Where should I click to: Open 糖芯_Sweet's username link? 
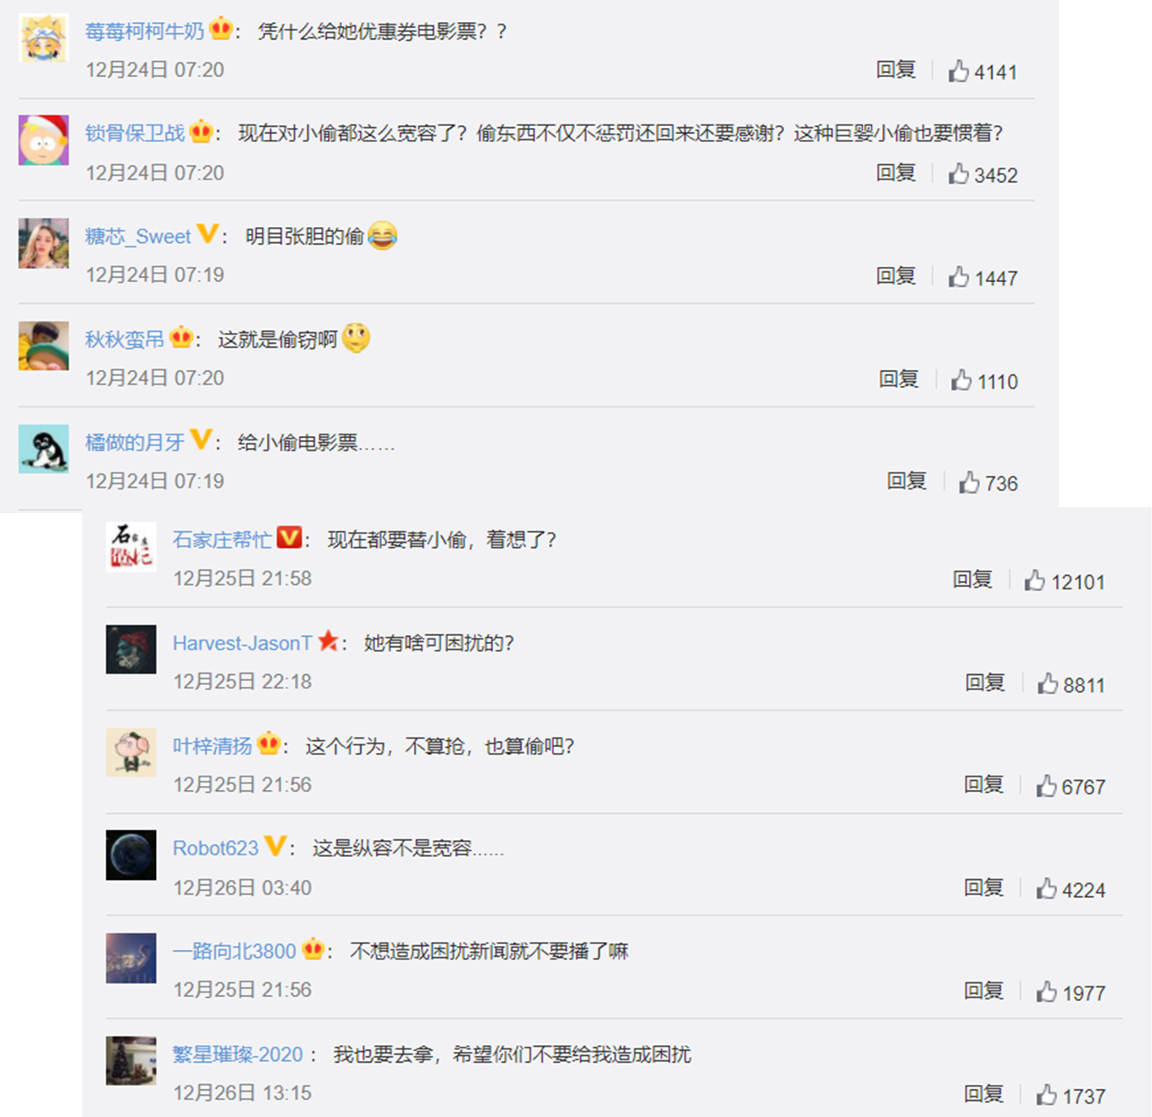(138, 236)
